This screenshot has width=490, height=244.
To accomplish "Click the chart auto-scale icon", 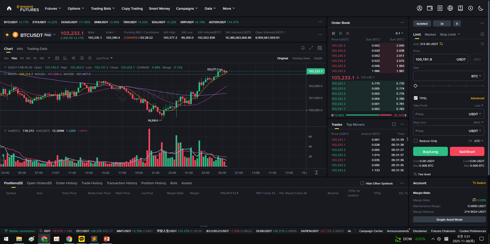I will pyautogui.click(x=316, y=173).
